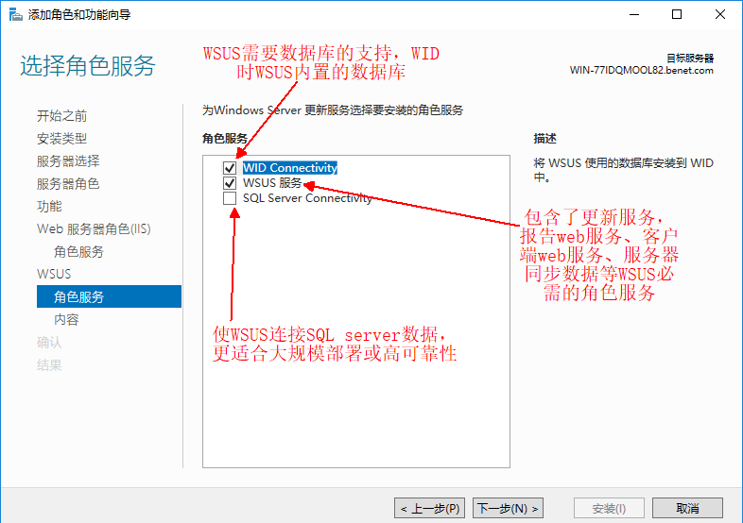Open the 服务器角色 step
Viewport: 743px width, 523px height.
tap(68, 184)
